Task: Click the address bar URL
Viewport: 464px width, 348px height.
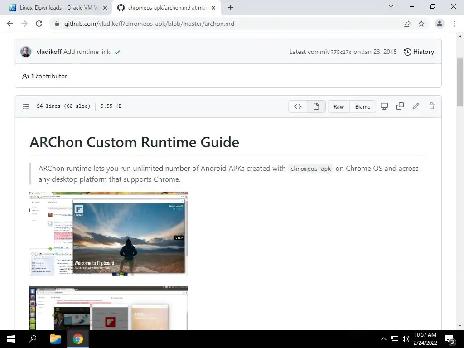Action: [149, 24]
